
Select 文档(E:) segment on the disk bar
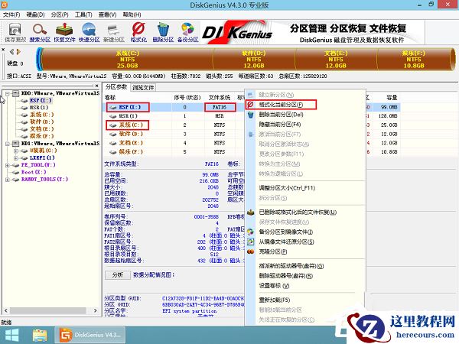coord(336,60)
